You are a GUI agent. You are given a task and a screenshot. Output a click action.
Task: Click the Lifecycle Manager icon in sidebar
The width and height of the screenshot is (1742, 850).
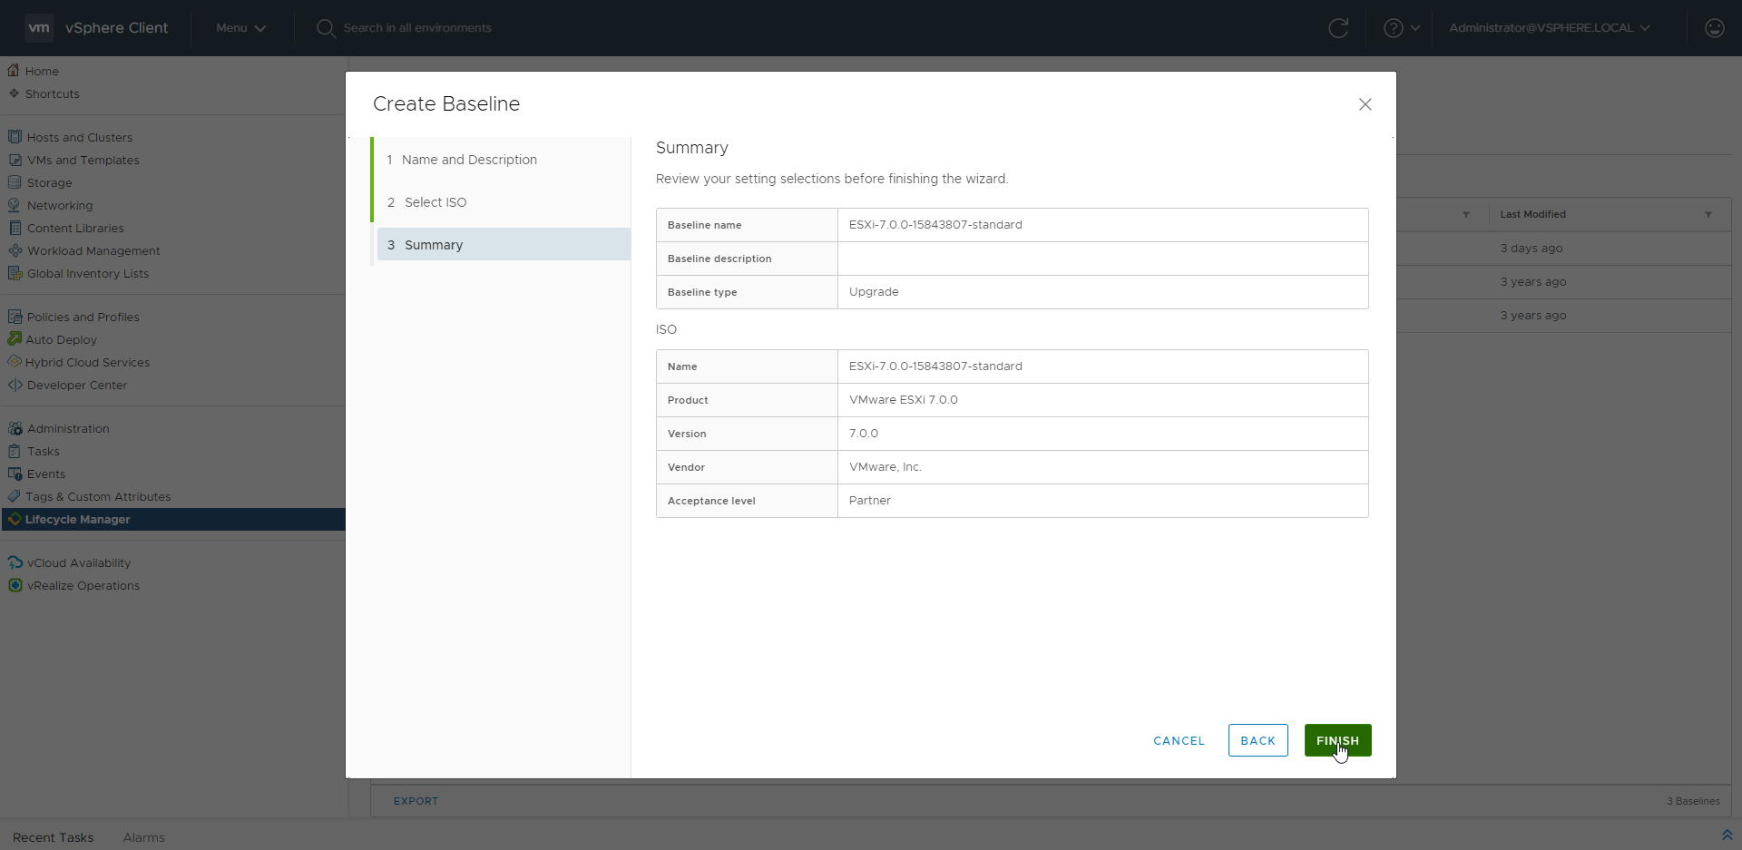coord(15,519)
